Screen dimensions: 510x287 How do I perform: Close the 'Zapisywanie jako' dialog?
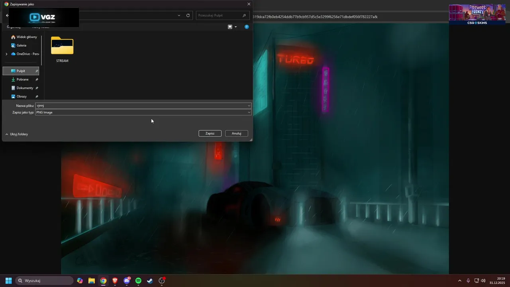(x=249, y=4)
